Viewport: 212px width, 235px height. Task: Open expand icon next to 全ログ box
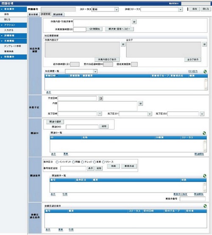pos(205,45)
